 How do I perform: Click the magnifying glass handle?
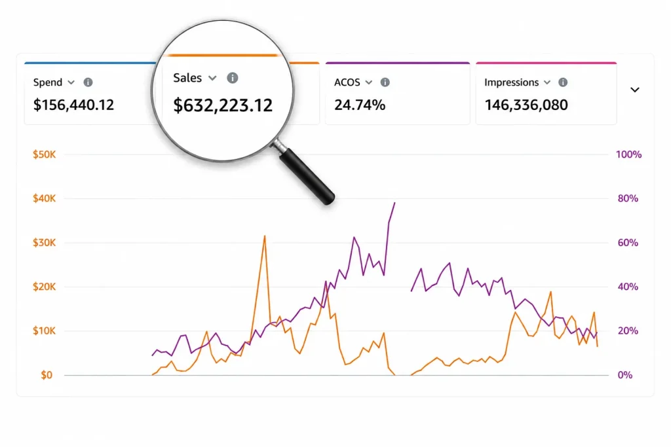(x=306, y=175)
